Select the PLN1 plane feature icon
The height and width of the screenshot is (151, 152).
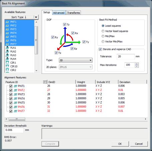pos(7,48)
